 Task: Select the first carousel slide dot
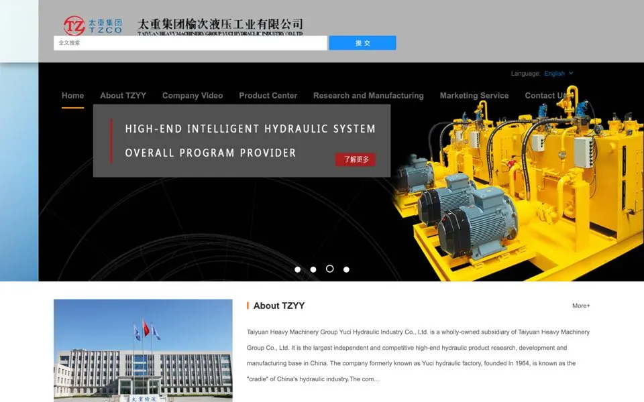[x=297, y=269]
